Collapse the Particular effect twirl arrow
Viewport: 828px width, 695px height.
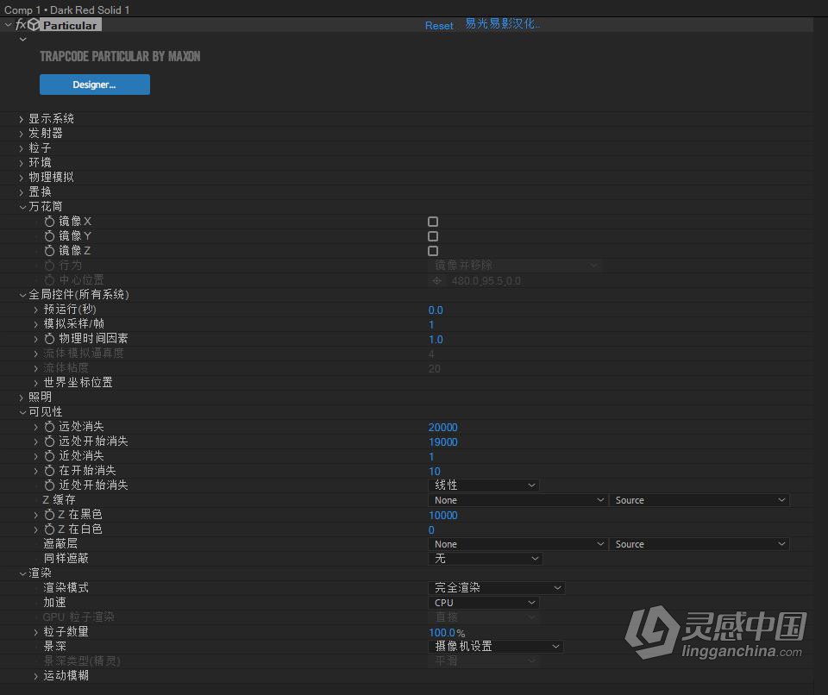(8, 25)
